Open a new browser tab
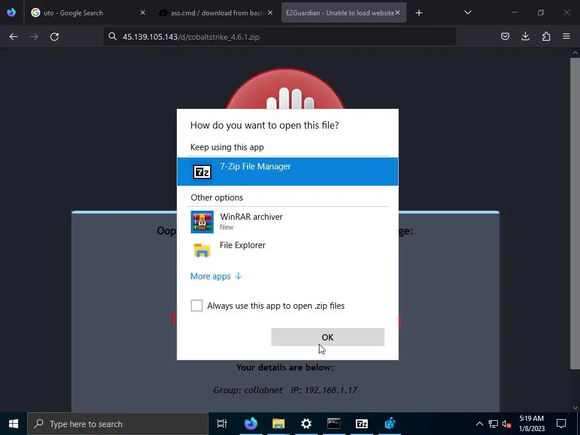The height and width of the screenshot is (435, 580). pos(419,13)
